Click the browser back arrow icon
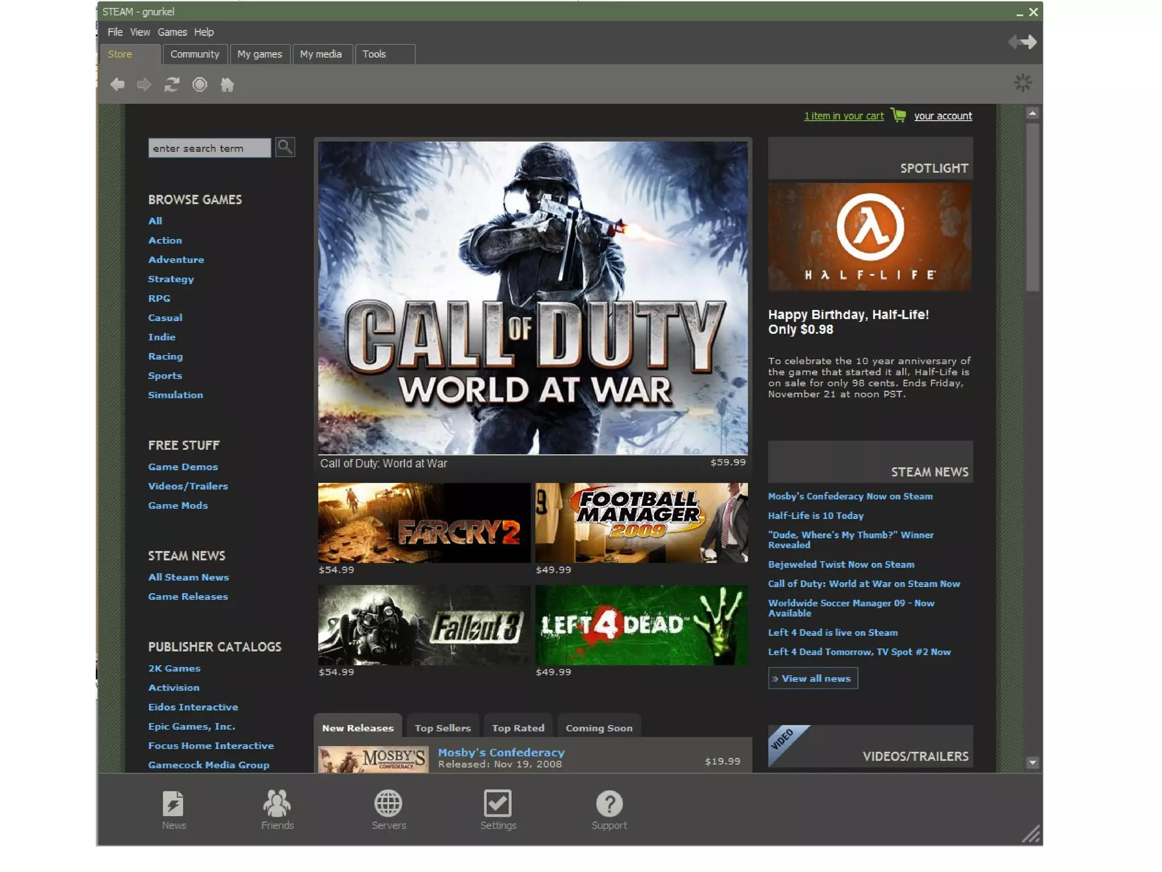 pos(117,85)
